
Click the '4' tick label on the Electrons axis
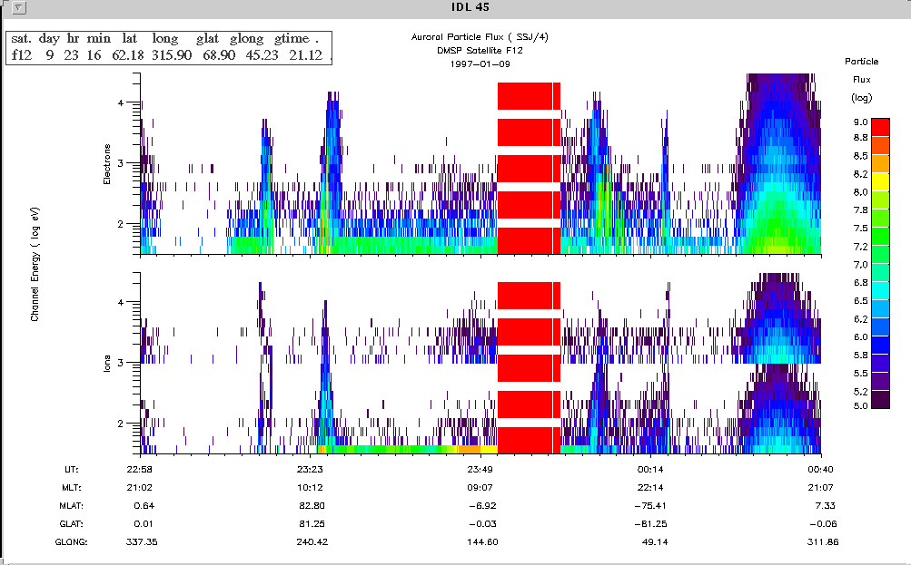(121, 103)
